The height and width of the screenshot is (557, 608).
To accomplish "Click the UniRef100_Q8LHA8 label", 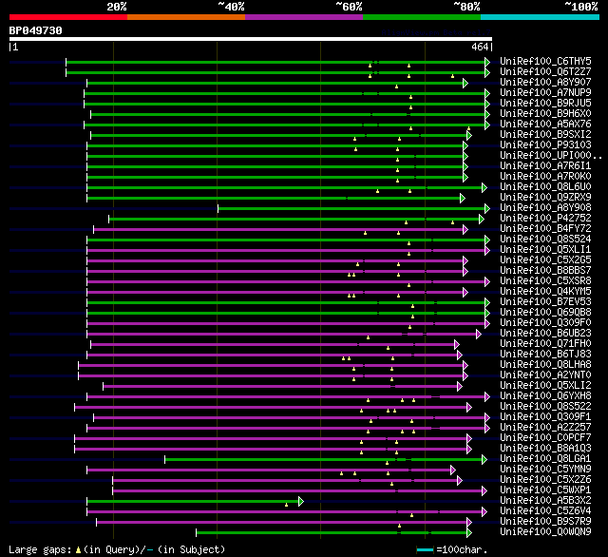I will click(x=545, y=365).
